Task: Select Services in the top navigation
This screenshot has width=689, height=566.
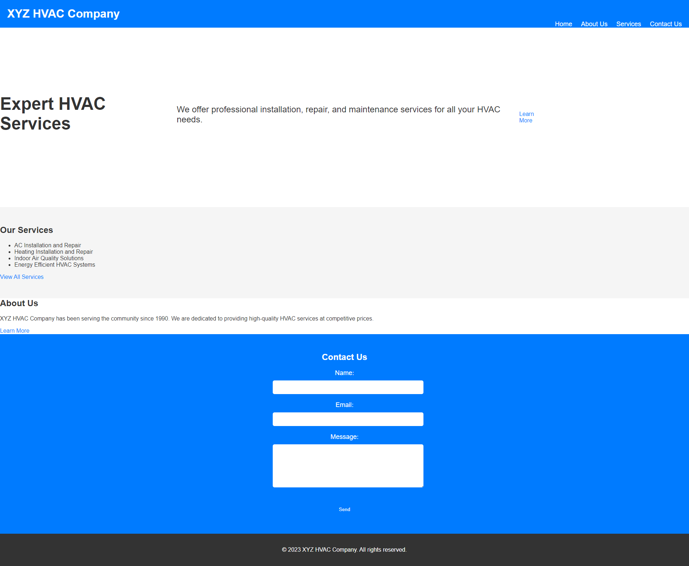Action: pos(628,24)
